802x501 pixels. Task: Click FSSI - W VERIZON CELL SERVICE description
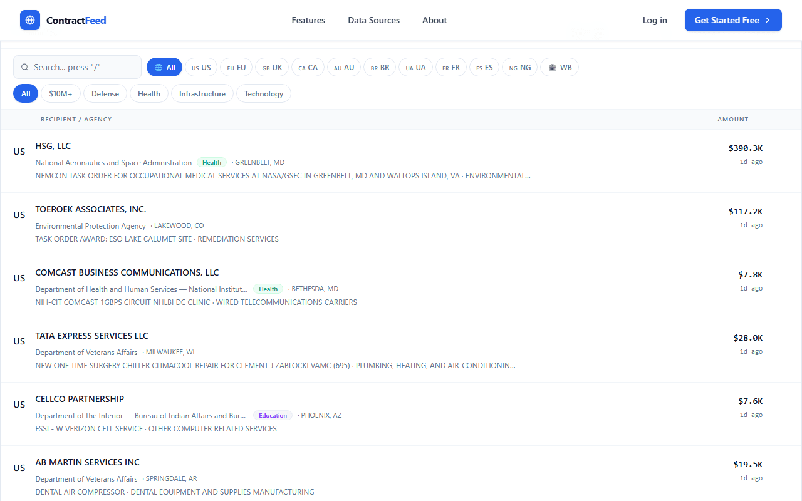coord(156,429)
